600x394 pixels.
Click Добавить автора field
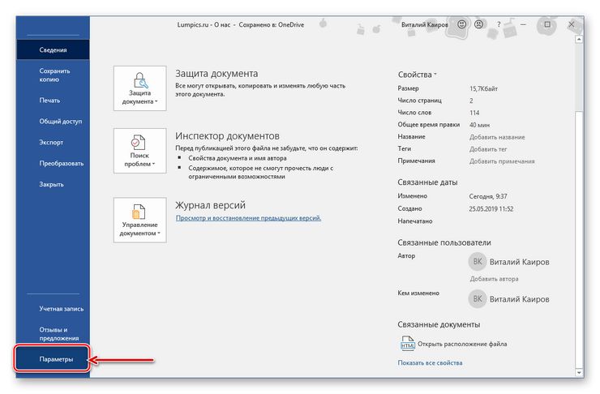[494, 279]
